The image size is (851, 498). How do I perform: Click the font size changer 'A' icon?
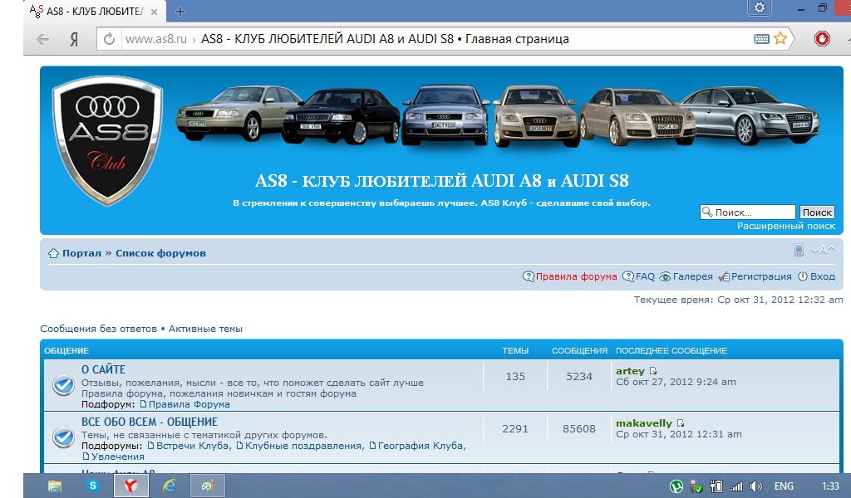click(x=823, y=251)
